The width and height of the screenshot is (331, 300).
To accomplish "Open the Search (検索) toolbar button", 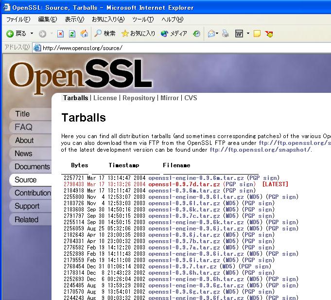I will click(x=105, y=34).
